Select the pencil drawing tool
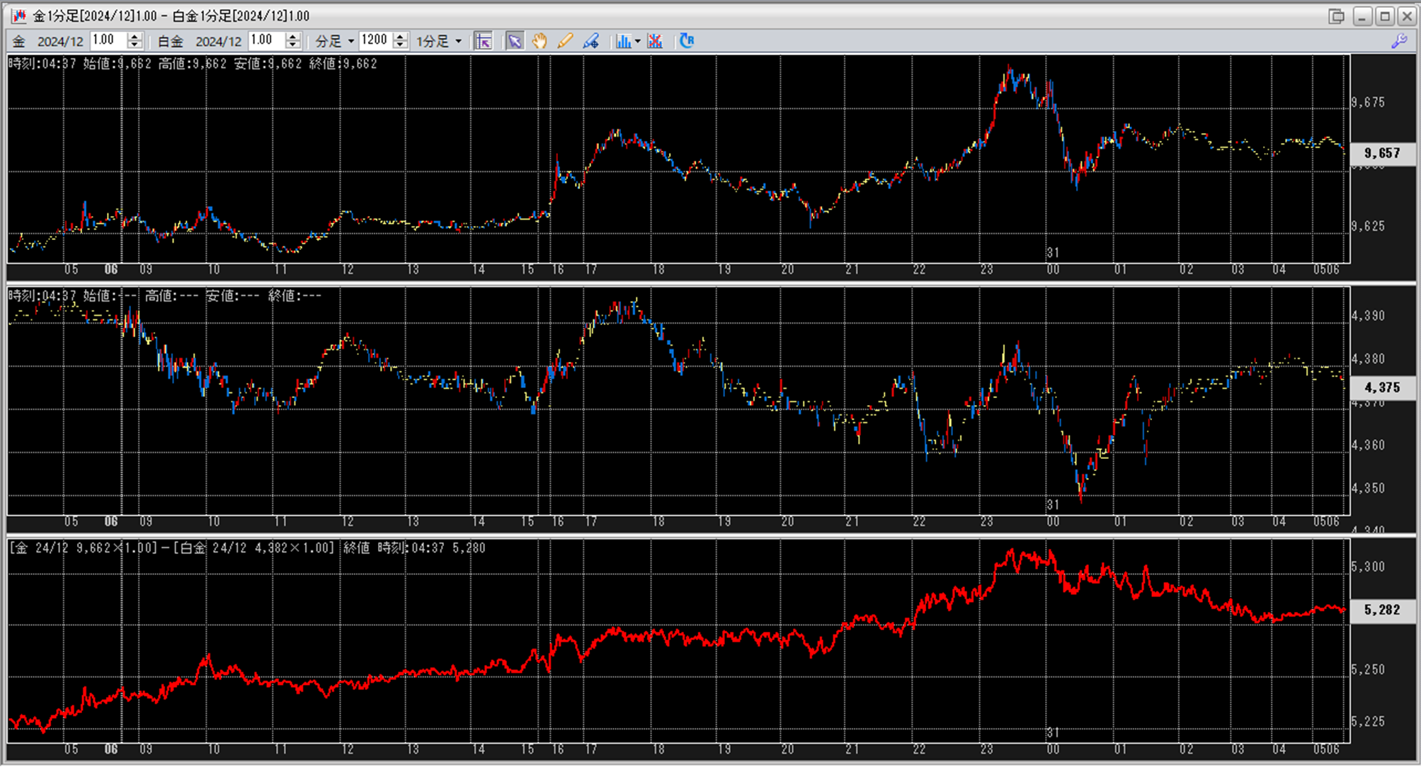 (565, 41)
